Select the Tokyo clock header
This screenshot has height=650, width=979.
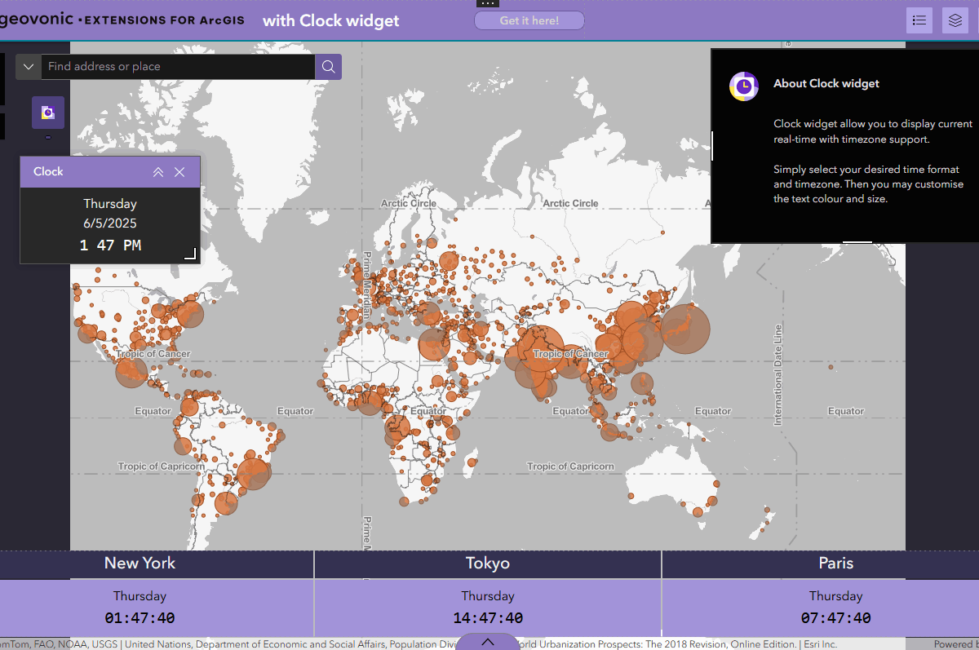coord(488,563)
